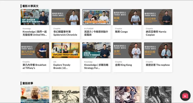Click title '第凡內早餐 Breakfast at Tiffany's'
The image size is (193, 103).
[34, 66]
